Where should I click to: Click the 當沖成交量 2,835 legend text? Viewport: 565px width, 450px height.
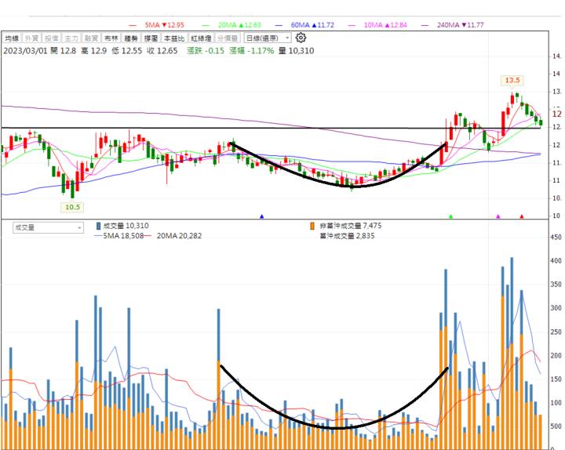tap(347, 236)
